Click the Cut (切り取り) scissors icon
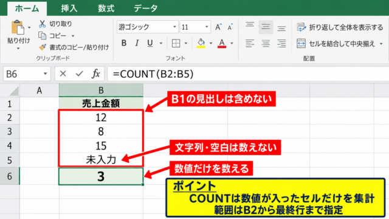The image size is (389, 219). (x=42, y=24)
